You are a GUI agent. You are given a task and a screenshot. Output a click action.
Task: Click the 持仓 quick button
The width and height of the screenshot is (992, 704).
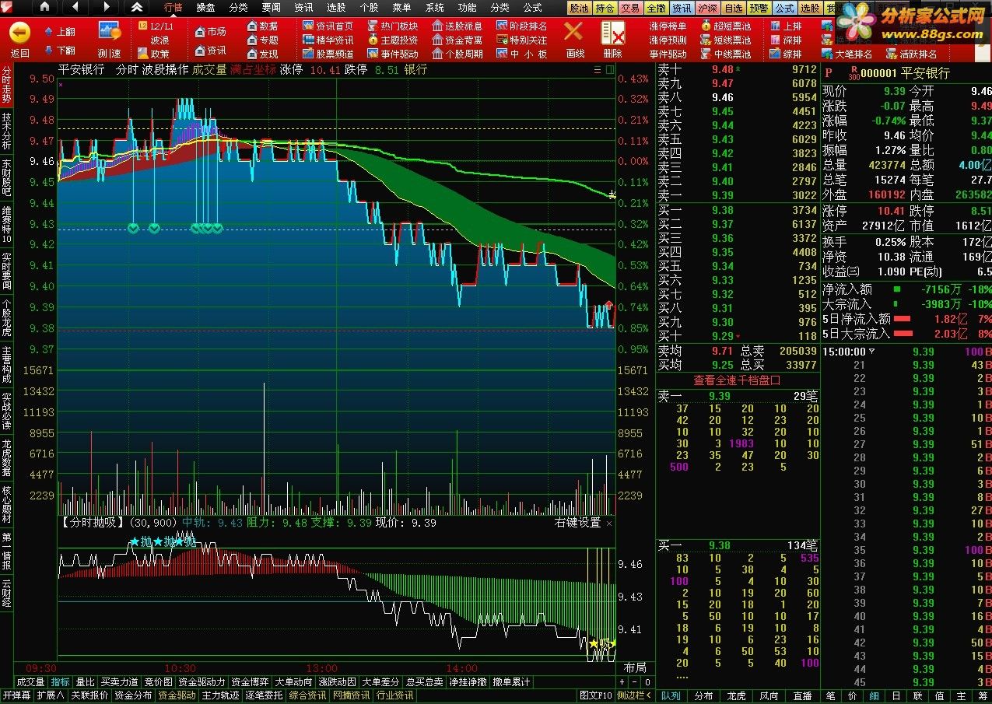point(605,8)
